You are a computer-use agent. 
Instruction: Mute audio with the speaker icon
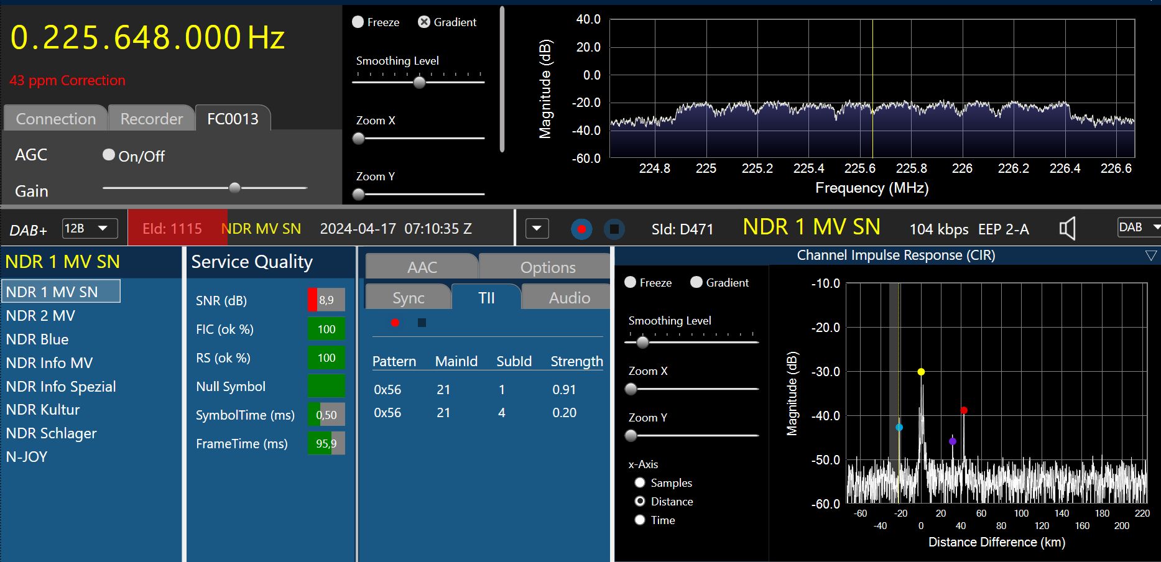1067,229
